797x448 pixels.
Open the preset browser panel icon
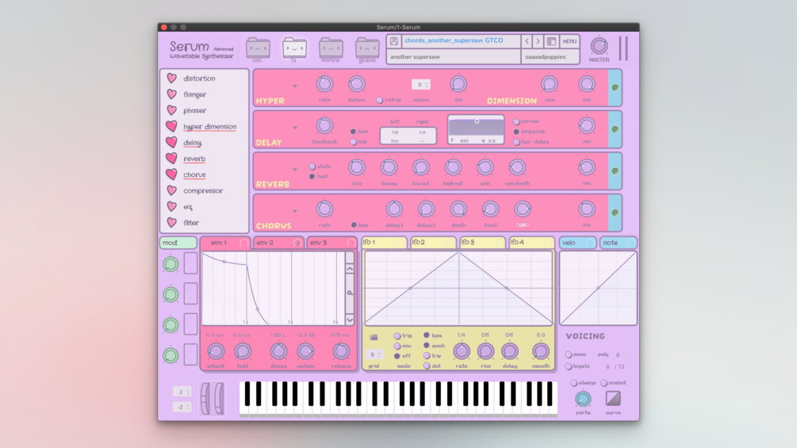pyautogui.click(x=551, y=41)
